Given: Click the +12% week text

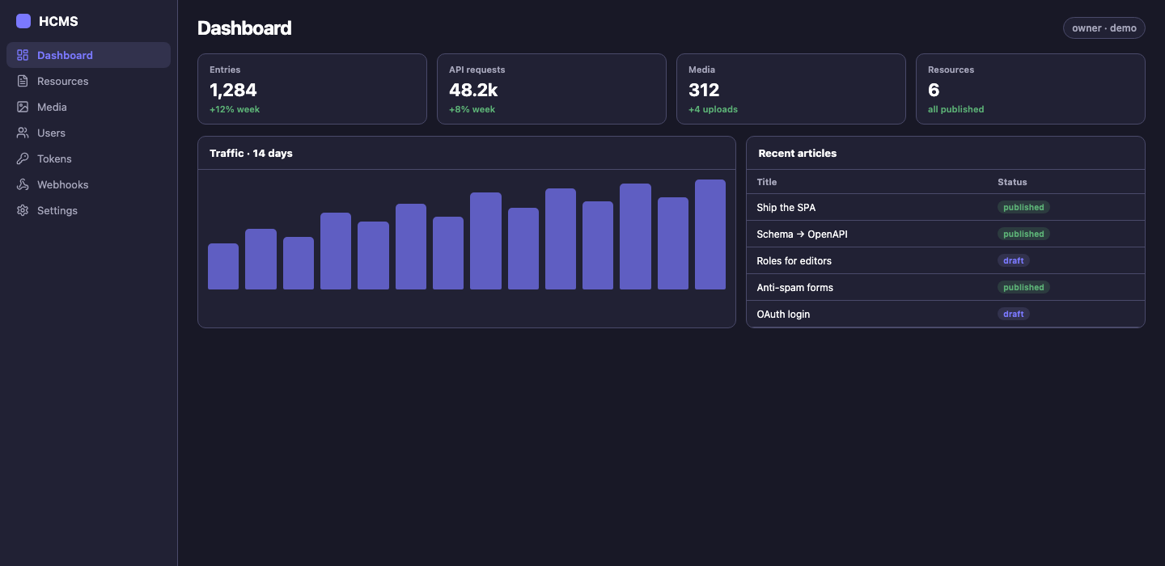Looking at the screenshot, I should coord(235,109).
